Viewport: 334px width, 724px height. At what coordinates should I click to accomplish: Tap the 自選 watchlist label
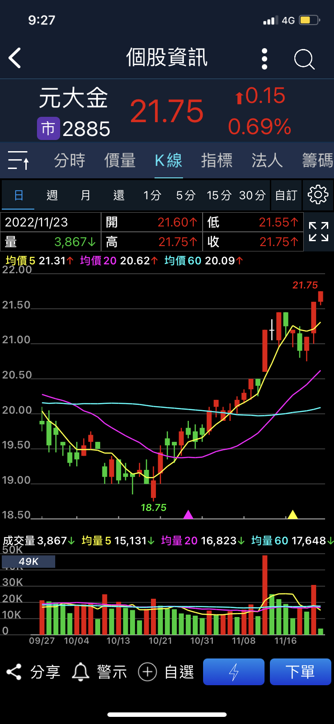point(179,672)
